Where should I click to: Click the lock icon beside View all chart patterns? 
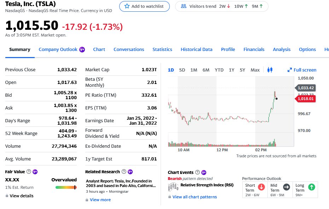pos(169,197)
